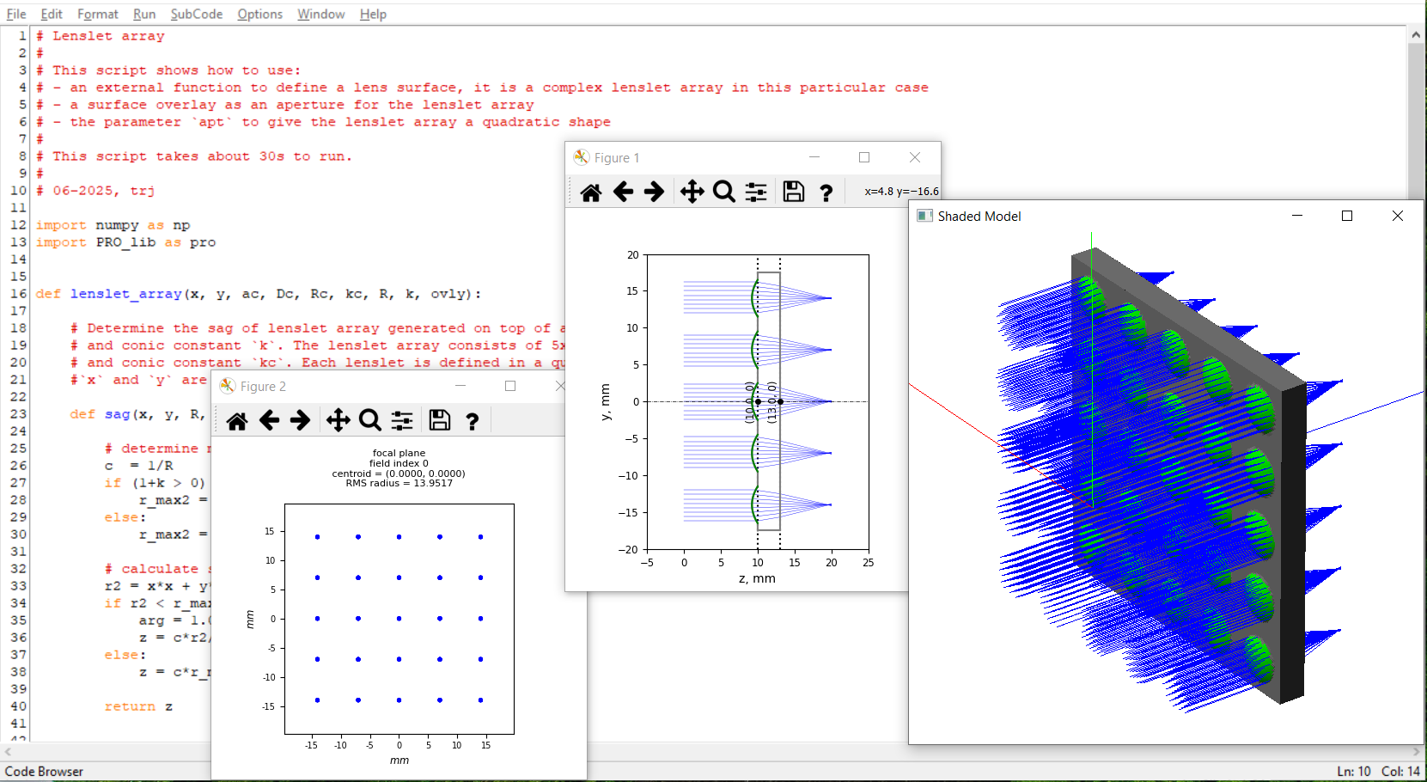Enable the Pan tool in Figure 2
The width and height of the screenshot is (1427, 782).
coord(338,420)
